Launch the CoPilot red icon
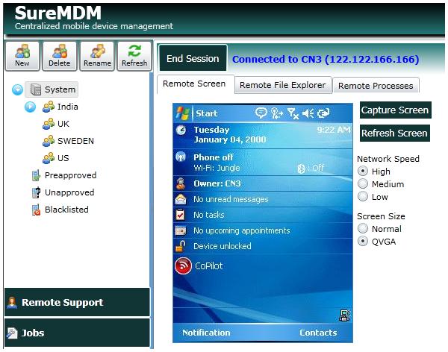The height and width of the screenshot is (352, 448). (x=183, y=265)
